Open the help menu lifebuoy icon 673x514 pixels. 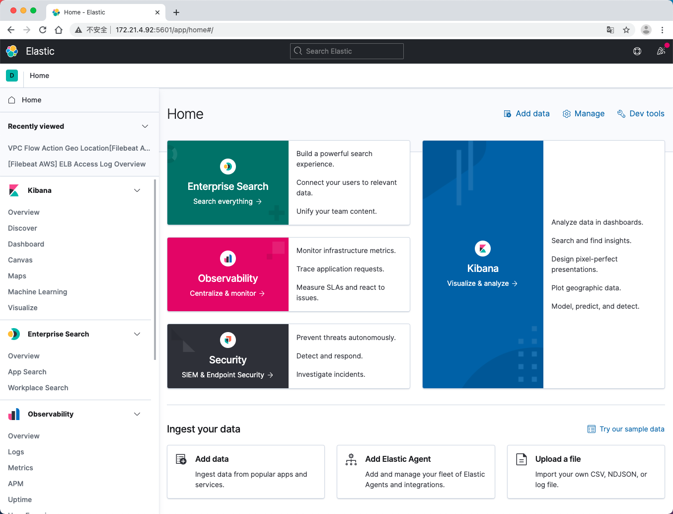pos(637,51)
